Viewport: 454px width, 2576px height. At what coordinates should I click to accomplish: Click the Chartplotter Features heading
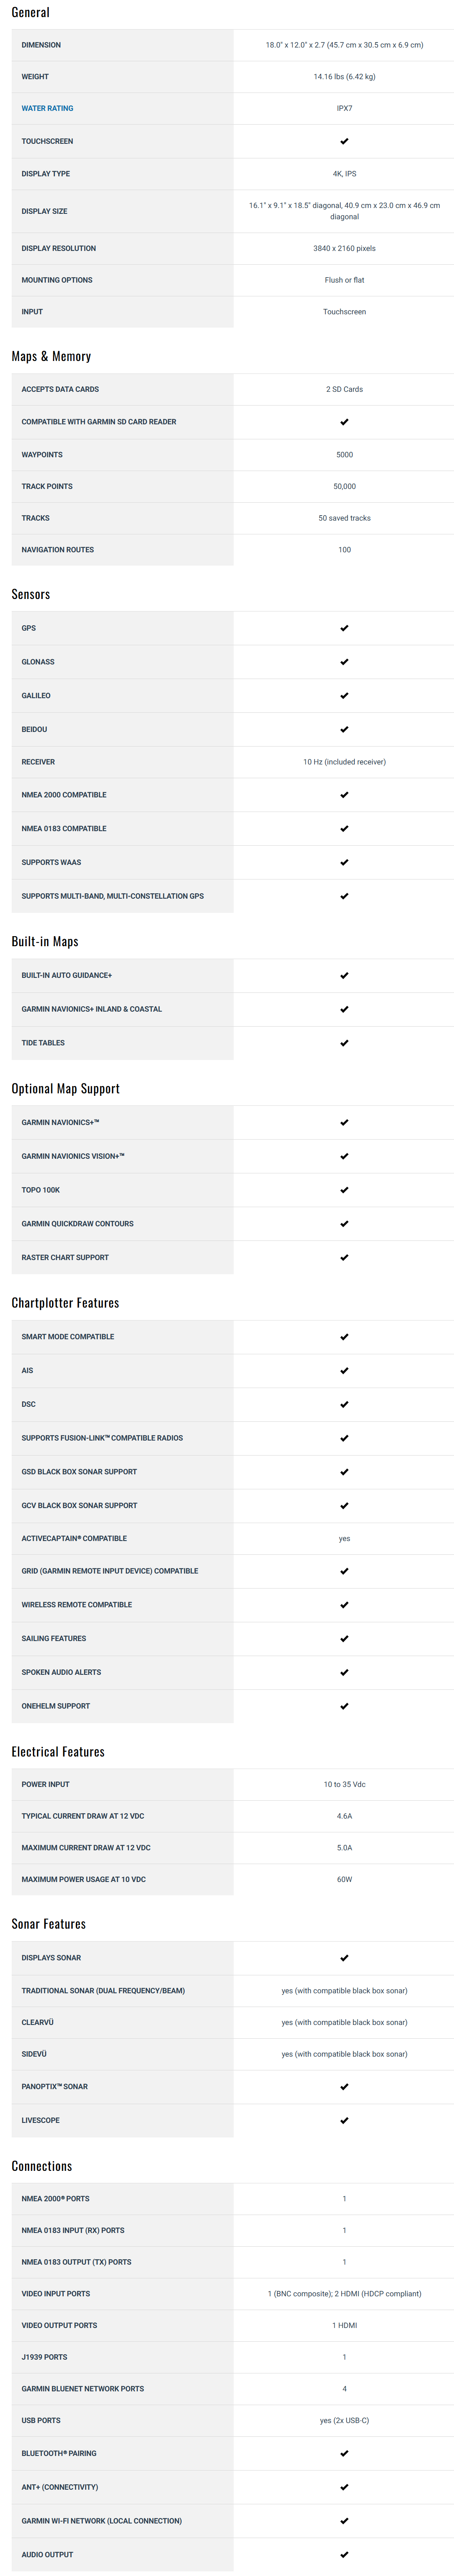tap(65, 1303)
